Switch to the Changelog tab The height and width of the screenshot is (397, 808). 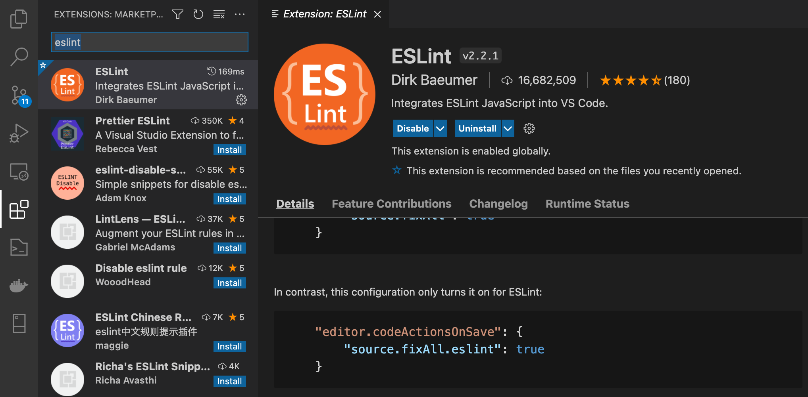click(498, 204)
